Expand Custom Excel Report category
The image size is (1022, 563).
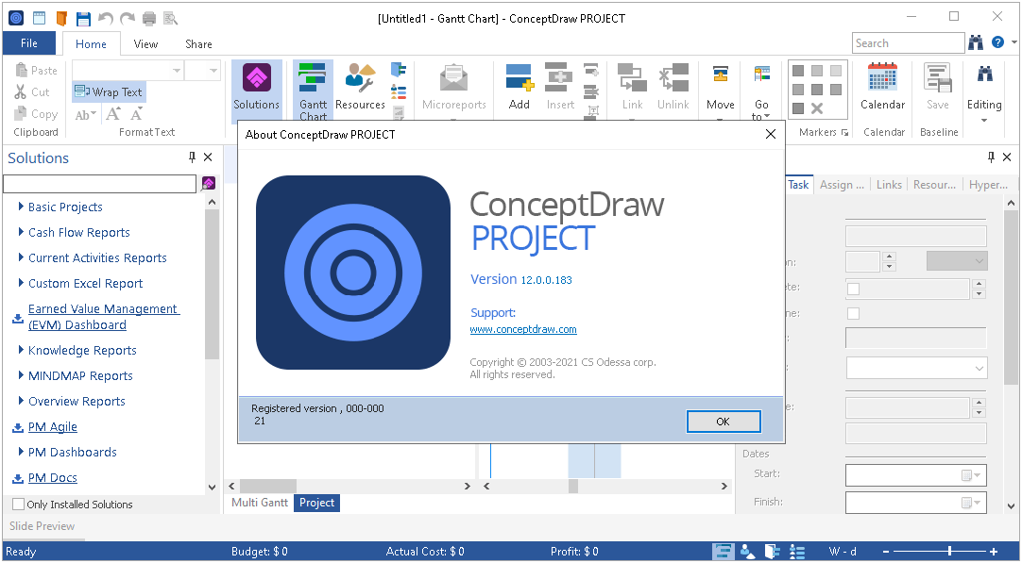(x=21, y=283)
